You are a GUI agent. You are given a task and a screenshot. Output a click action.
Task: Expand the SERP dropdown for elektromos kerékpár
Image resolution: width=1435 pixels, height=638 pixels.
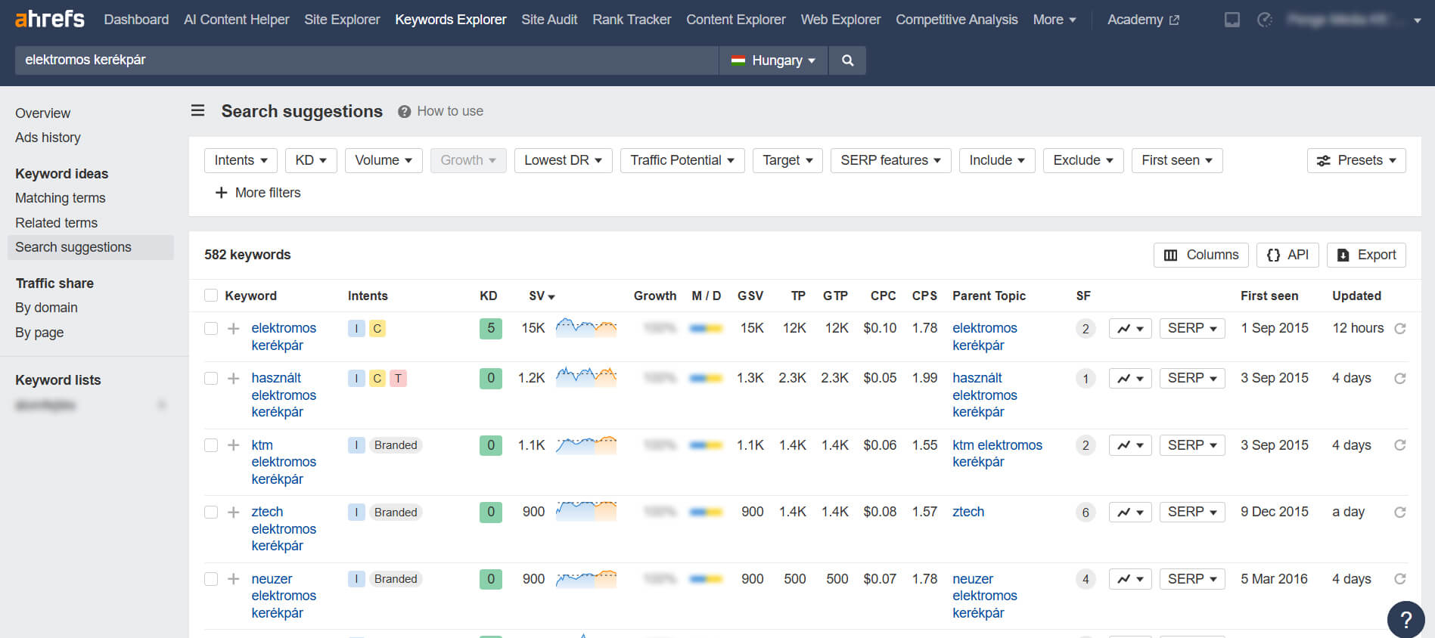pyautogui.click(x=1192, y=328)
